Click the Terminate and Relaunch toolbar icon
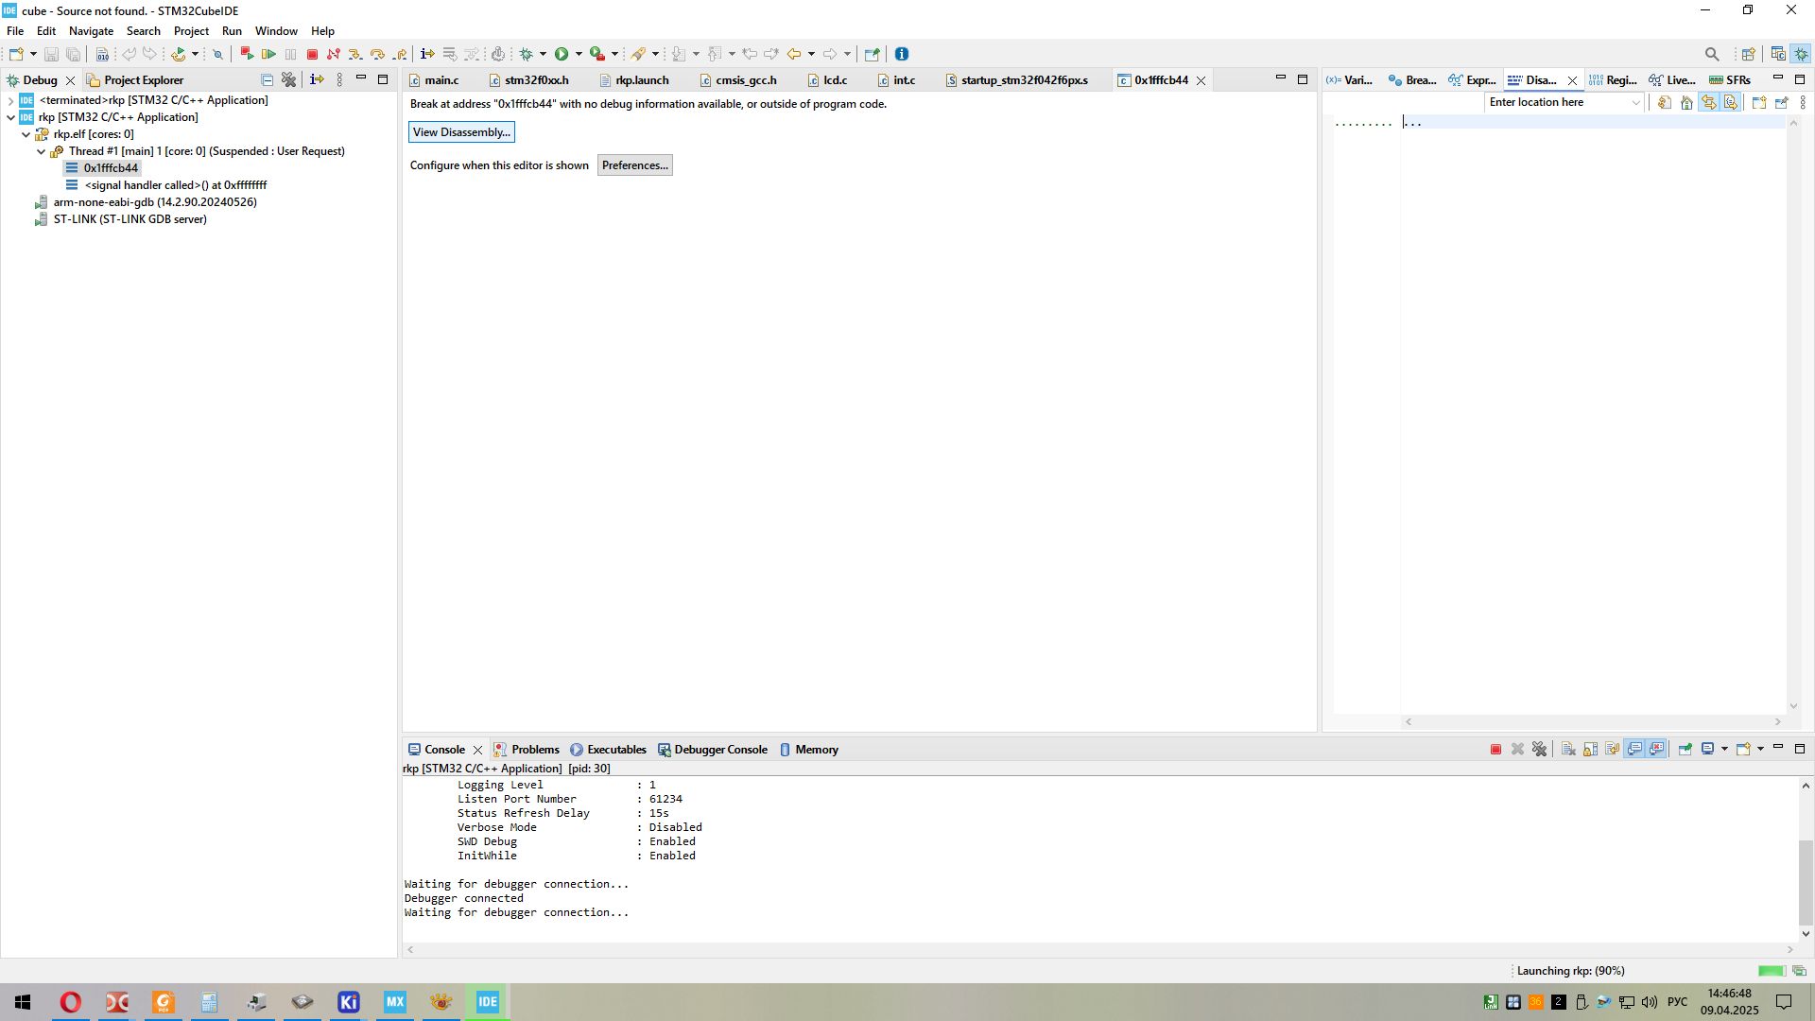 pos(247,54)
